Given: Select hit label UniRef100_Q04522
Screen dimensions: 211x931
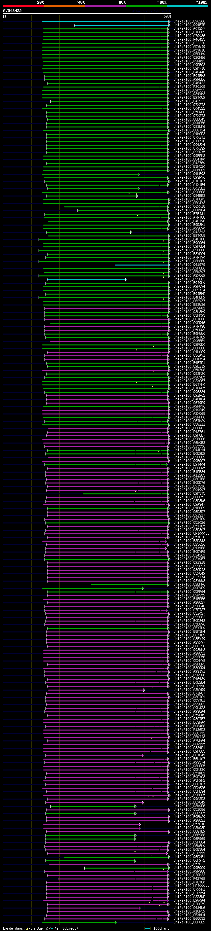Looking at the screenshot, I should [x=189, y=108].
